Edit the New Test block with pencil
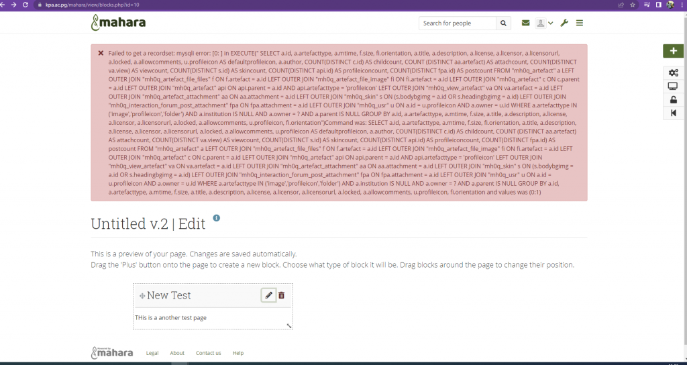 (x=268, y=295)
